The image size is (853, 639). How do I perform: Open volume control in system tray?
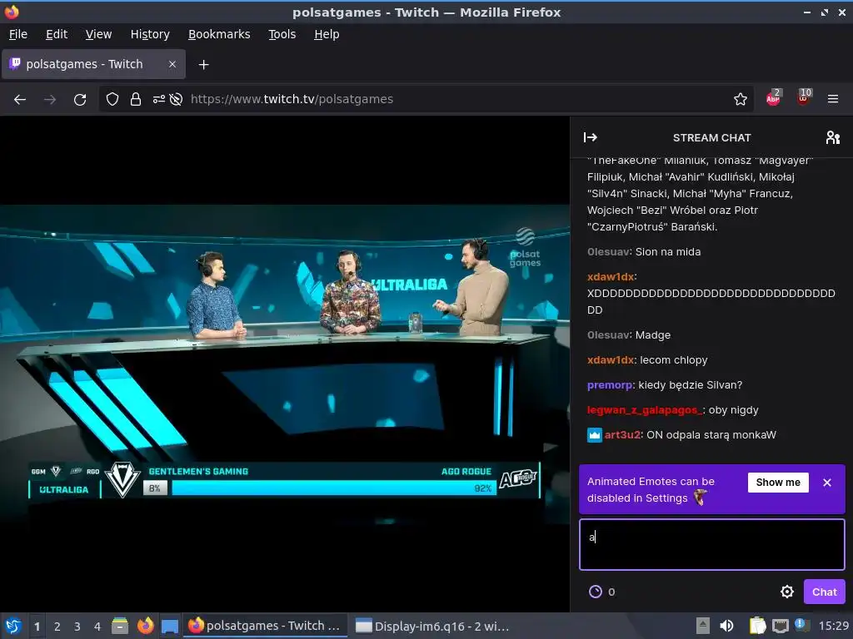pyautogui.click(x=726, y=626)
